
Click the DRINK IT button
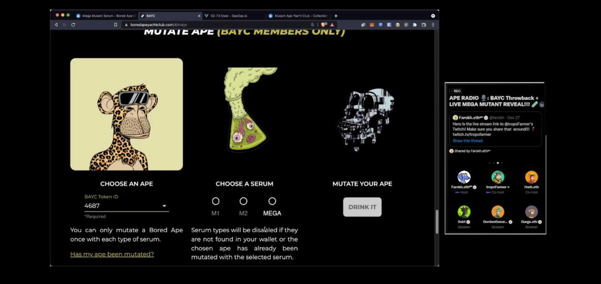pos(362,207)
